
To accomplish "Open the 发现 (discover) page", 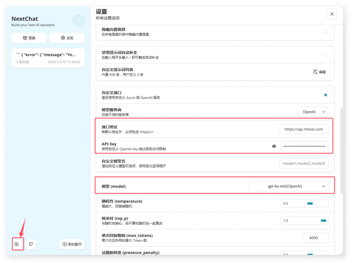I will 67,38.
